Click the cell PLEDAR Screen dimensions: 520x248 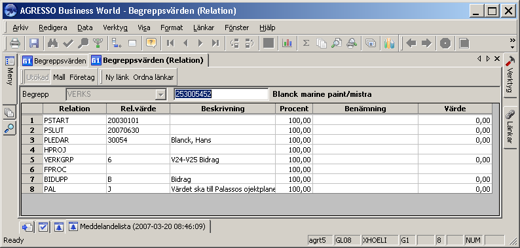[75, 140]
